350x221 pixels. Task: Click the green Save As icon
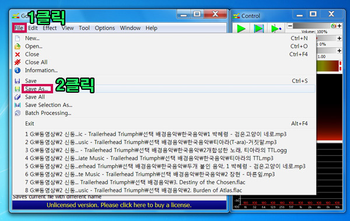(x=17, y=89)
